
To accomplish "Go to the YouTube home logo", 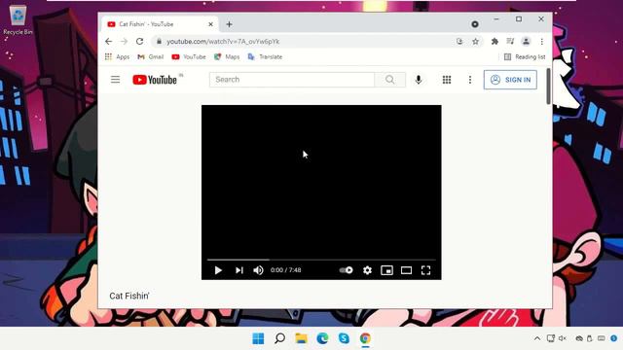I will click(155, 80).
